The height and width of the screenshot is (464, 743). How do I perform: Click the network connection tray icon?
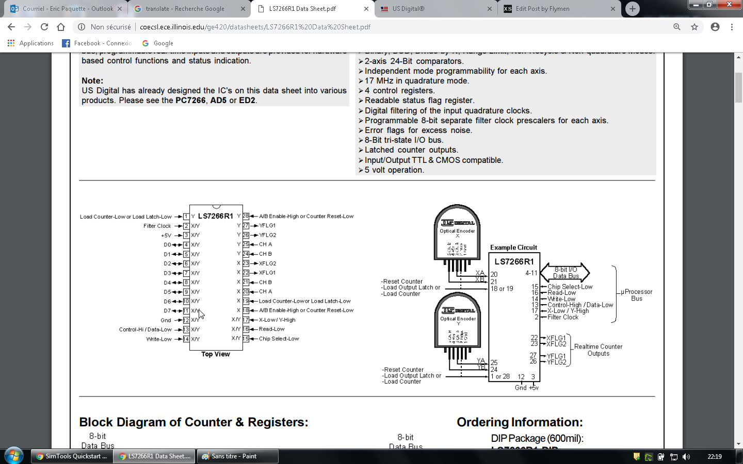tap(673, 457)
